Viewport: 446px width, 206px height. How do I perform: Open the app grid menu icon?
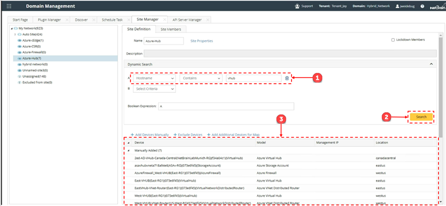pyautogui.click(x=9, y=6)
